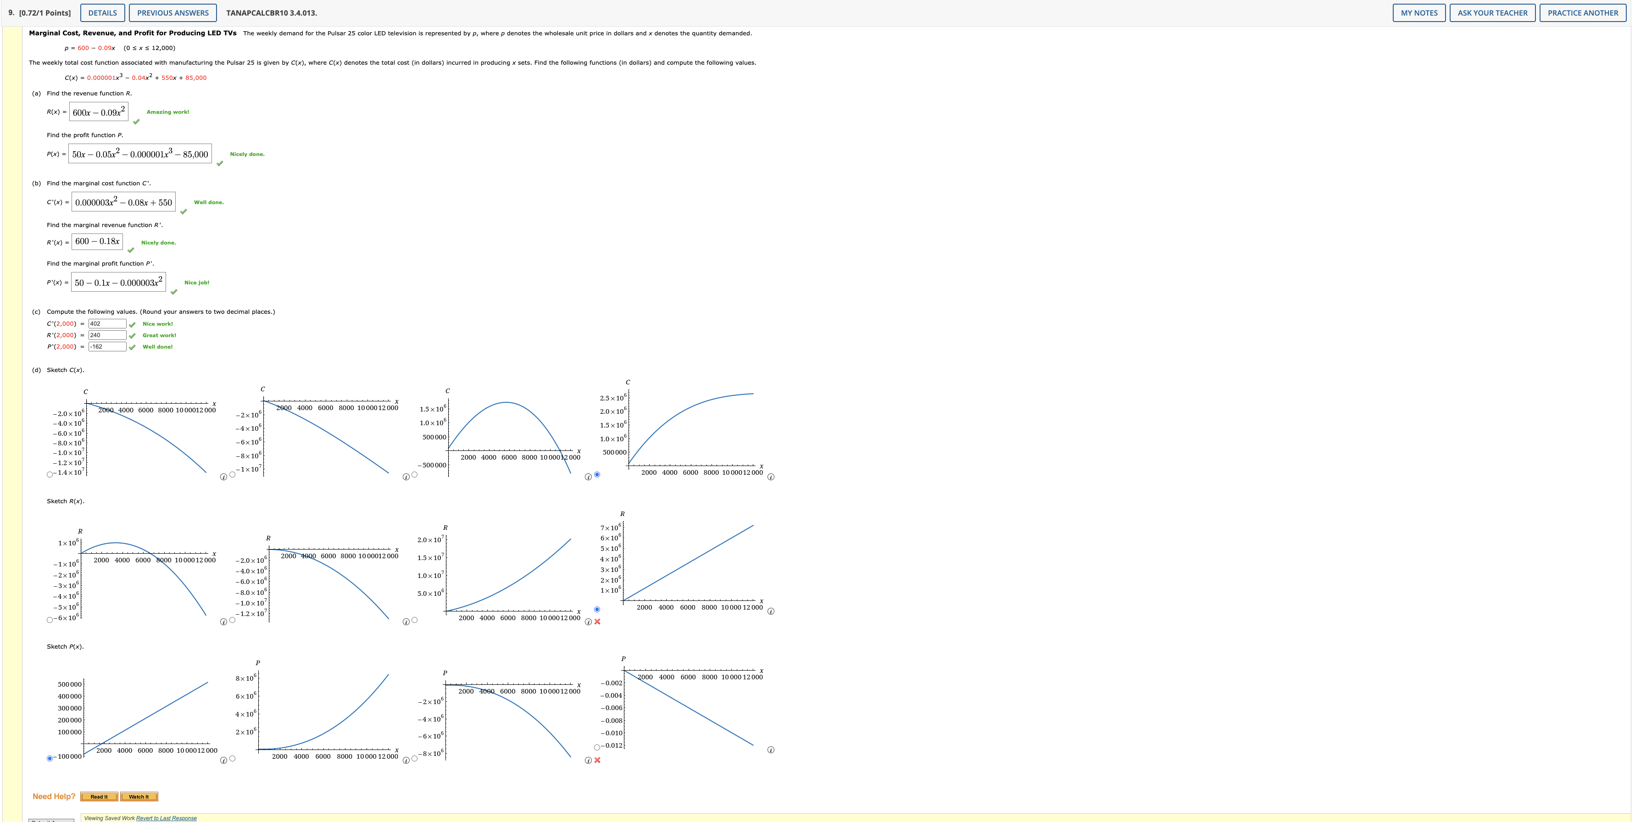This screenshot has height=822, width=1635.
Task: Click info icon after first P(x) graph
Action: pyautogui.click(x=223, y=761)
